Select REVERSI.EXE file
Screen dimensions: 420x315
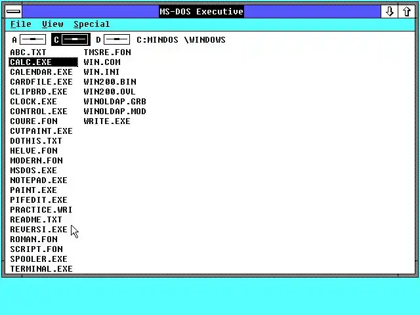39,230
